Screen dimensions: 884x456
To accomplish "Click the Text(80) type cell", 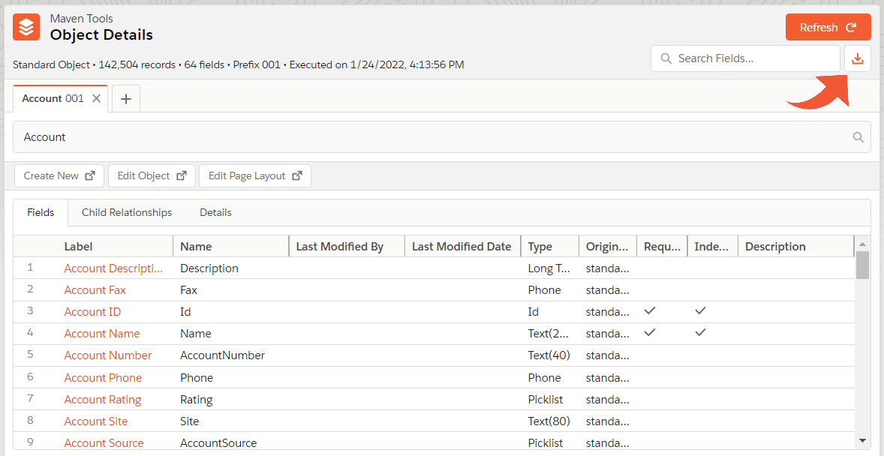I will tap(549, 421).
